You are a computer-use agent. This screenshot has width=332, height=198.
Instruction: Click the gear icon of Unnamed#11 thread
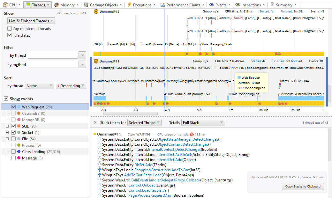tap(96, 61)
